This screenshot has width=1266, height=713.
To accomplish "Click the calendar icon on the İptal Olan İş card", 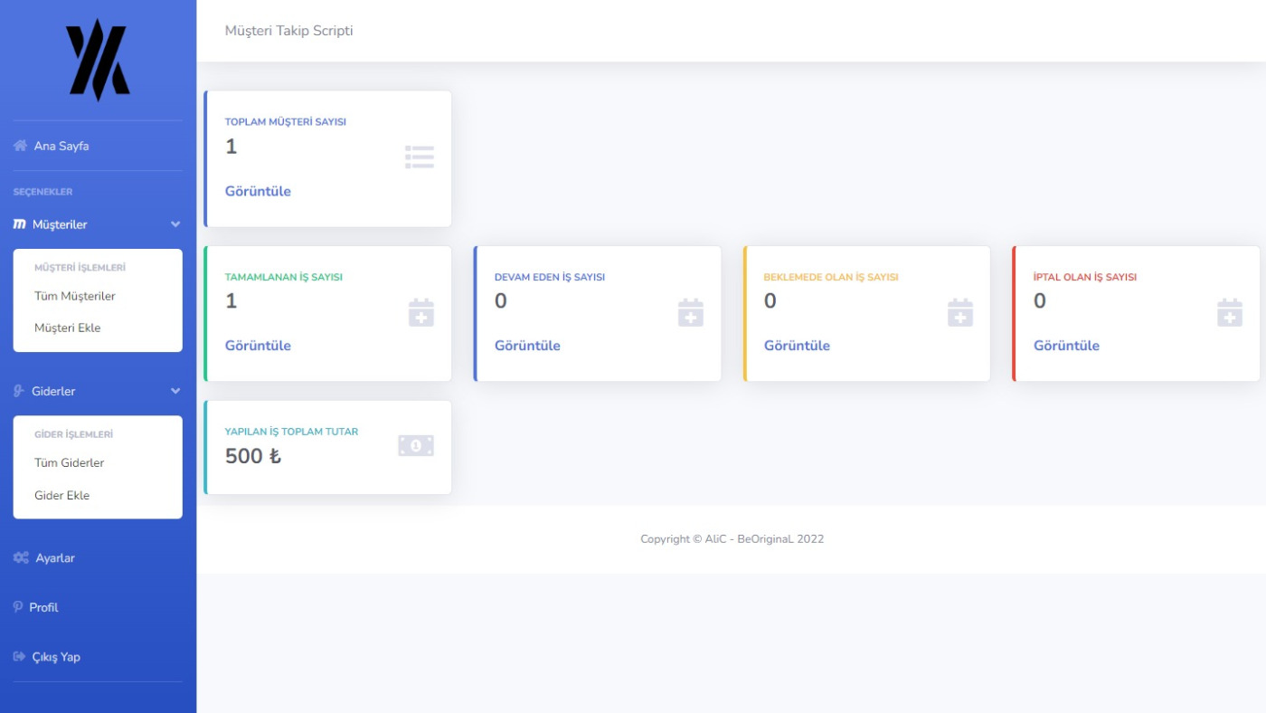I will pos(1229,313).
